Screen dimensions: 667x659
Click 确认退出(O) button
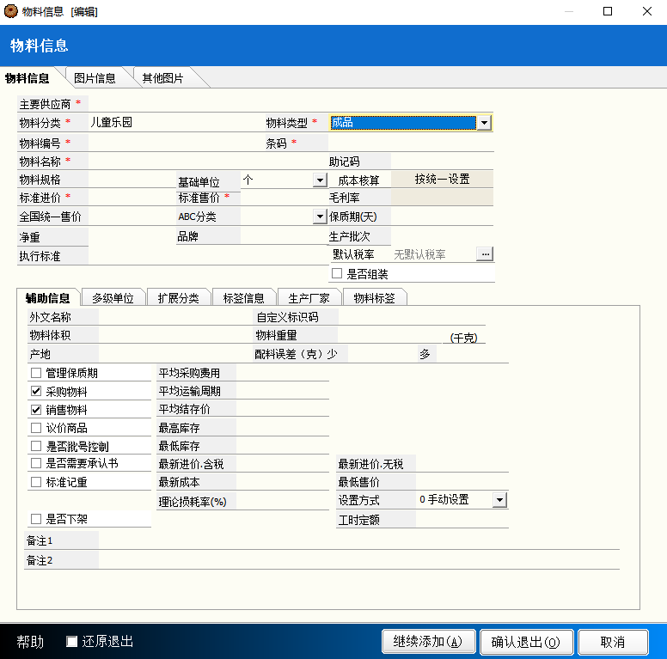527,642
